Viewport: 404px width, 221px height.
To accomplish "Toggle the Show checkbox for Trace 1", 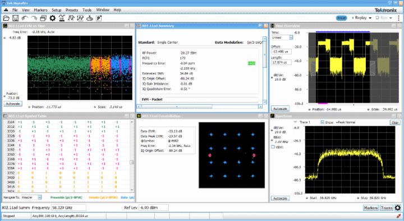I will [x=322, y=122].
